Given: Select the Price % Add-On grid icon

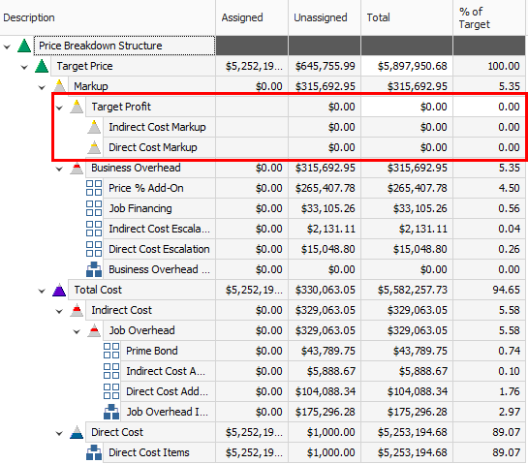Looking at the screenshot, I should point(94,188).
